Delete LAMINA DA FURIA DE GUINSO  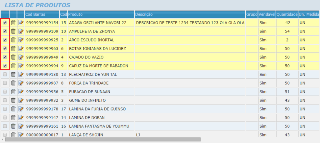coord(13,109)
